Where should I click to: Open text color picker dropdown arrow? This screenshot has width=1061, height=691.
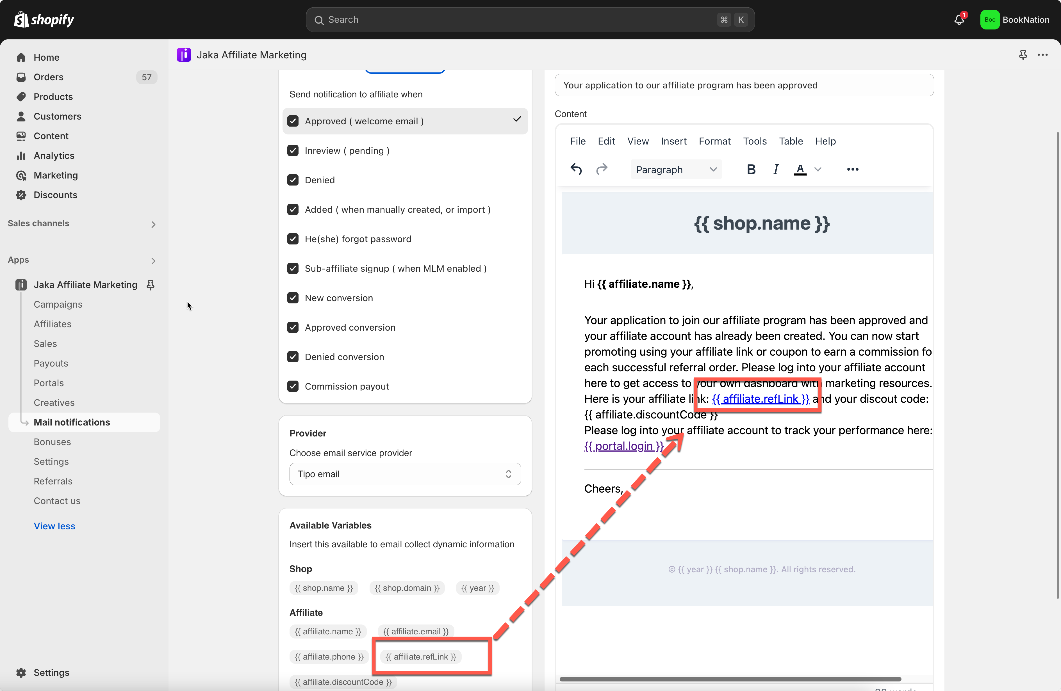pyautogui.click(x=818, y=169)
